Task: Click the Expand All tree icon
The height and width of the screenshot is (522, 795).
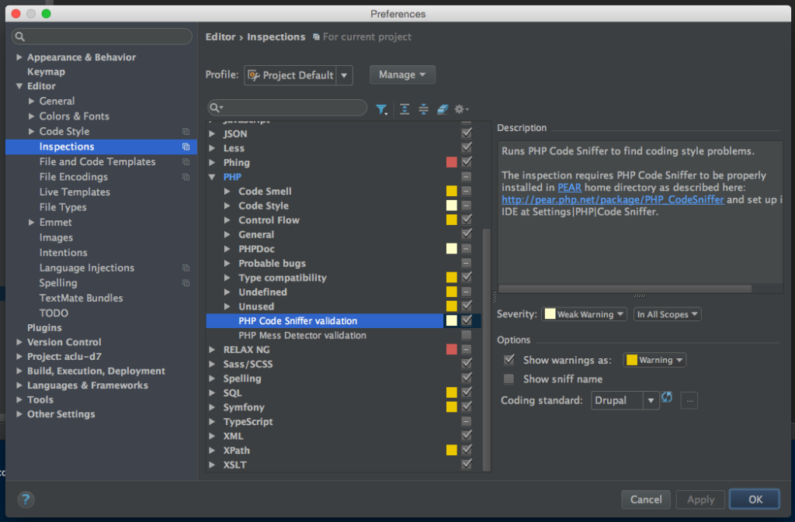Action: [x=404, y=109]
